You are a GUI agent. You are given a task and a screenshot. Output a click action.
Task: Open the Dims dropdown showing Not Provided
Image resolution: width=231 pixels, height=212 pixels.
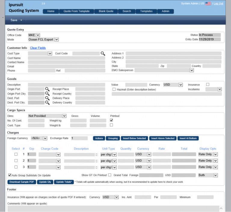click(64, 116)
